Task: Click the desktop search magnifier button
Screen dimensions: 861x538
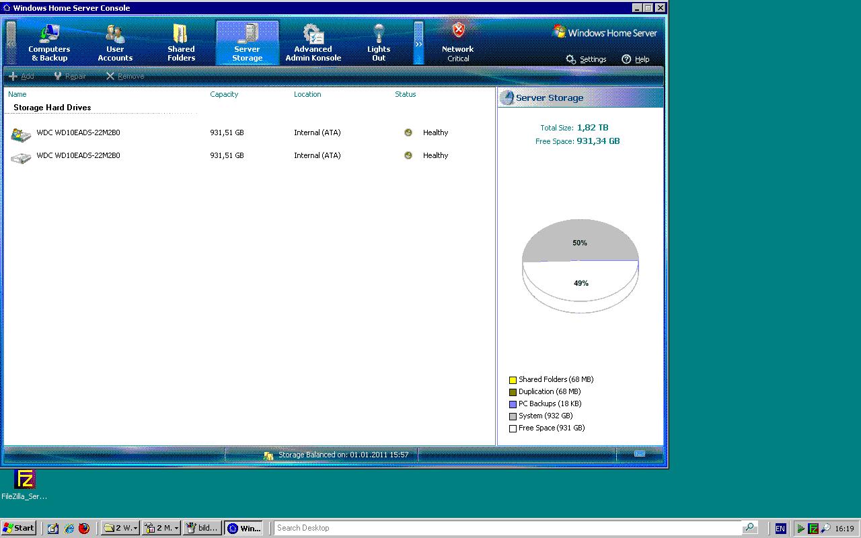Action: (750, 528)
